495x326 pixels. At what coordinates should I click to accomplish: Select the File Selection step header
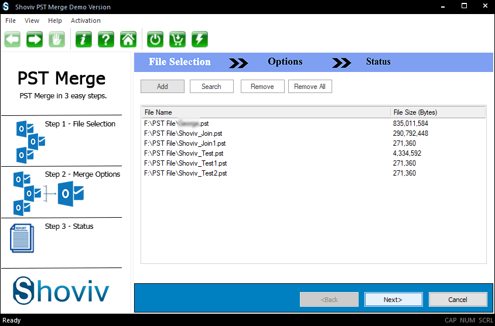pos(180,62)
